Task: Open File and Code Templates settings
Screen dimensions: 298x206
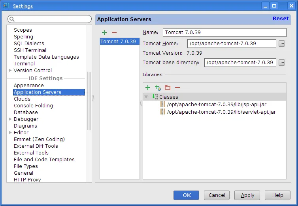Action: [44, 160]
